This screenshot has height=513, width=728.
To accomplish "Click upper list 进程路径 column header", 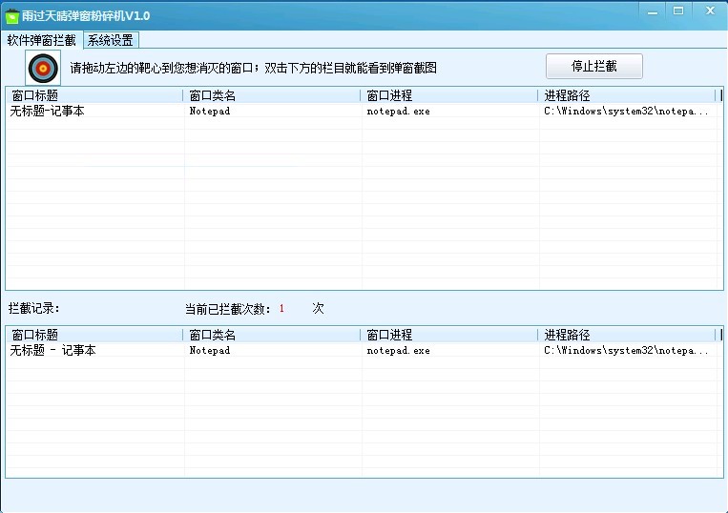I will point(627,95).
